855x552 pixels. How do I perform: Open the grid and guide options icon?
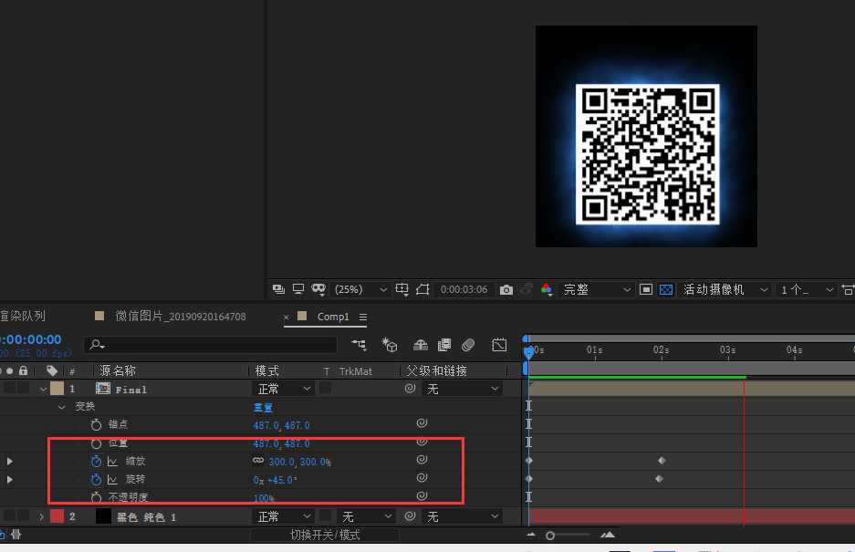click(x=401, y=289)
